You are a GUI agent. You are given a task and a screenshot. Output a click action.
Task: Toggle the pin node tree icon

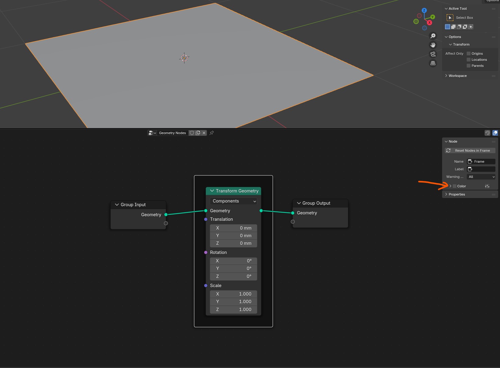212,133
